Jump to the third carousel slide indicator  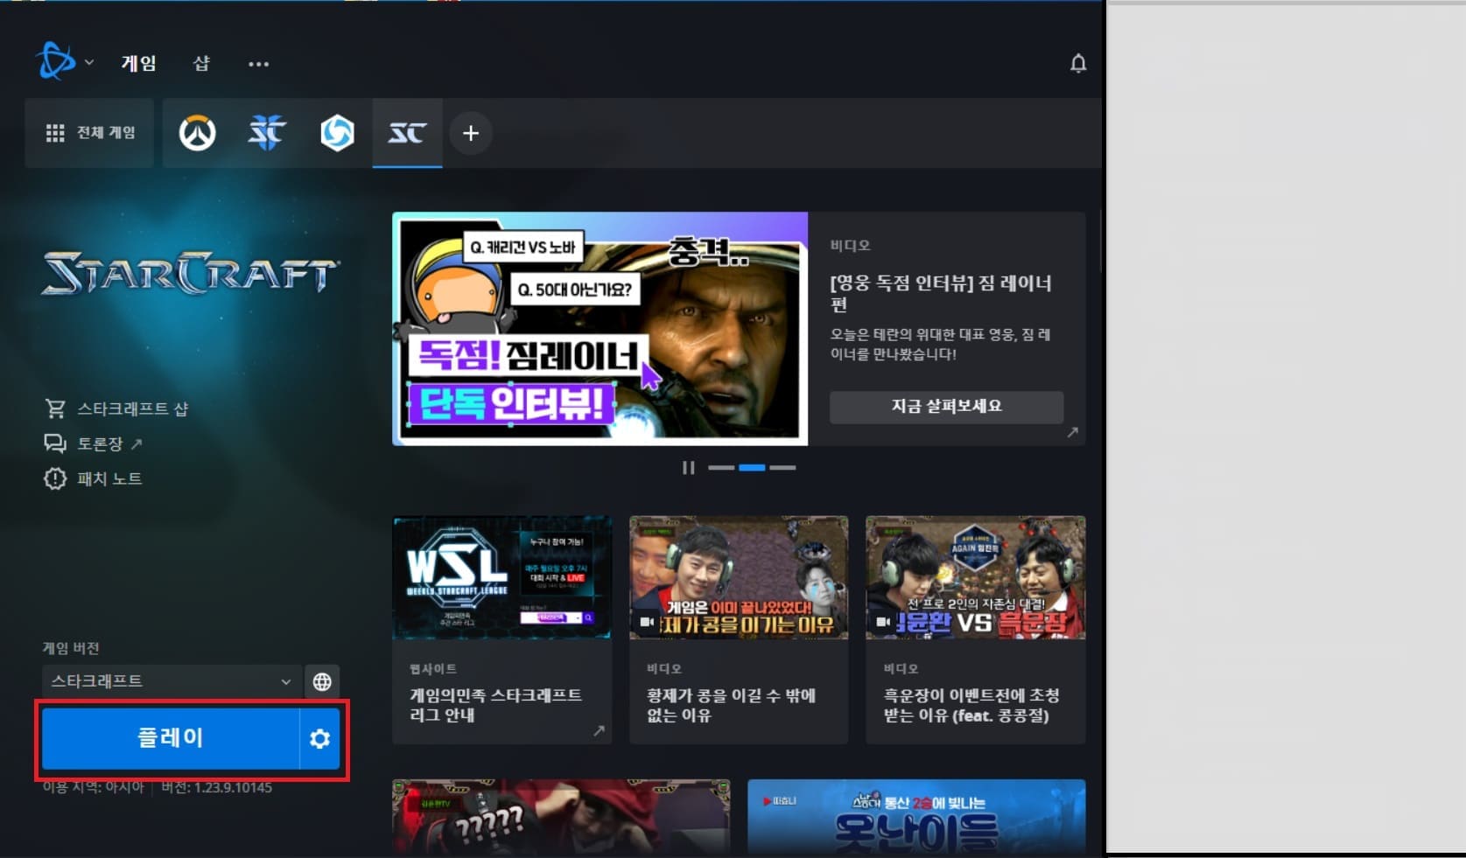[782, 468]
